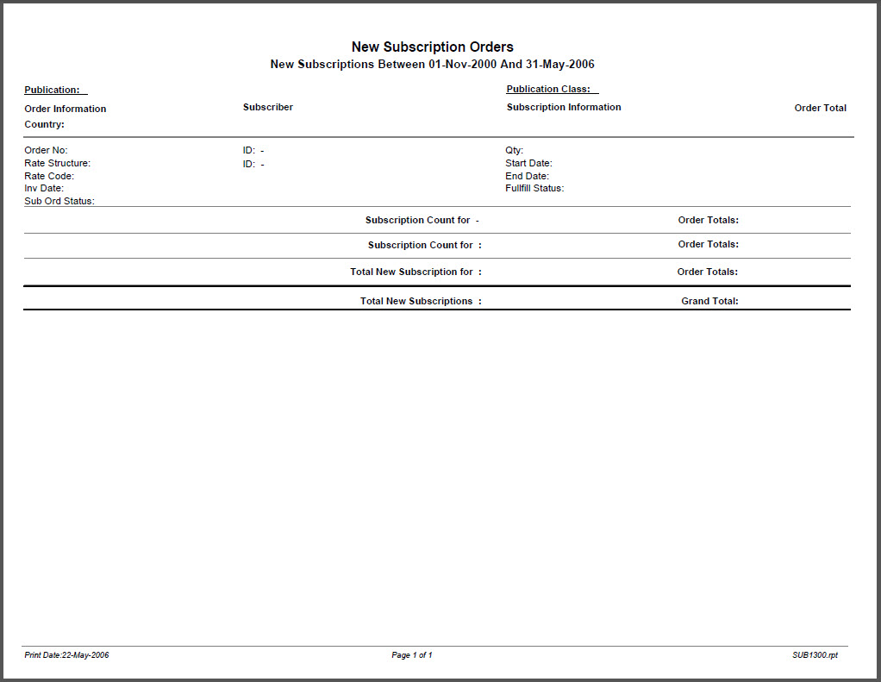Select 'Subscription Count for :' text

pyautogui.click(x=425, y=246)
